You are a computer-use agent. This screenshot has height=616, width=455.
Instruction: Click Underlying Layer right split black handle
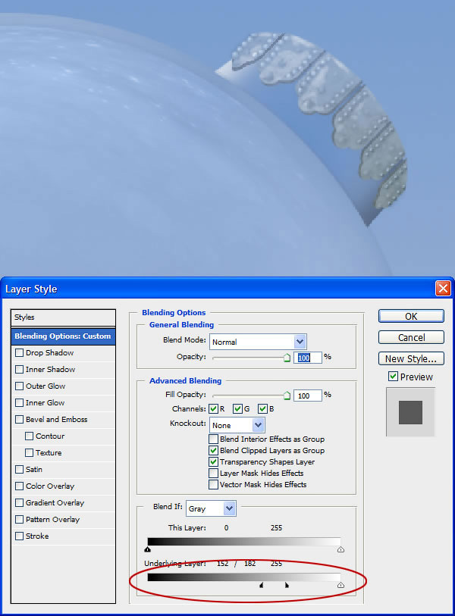tap(287, 586)
